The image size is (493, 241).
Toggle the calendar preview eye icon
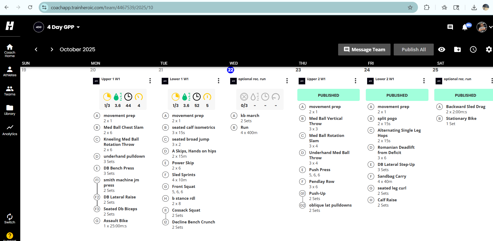coord(442,49)
